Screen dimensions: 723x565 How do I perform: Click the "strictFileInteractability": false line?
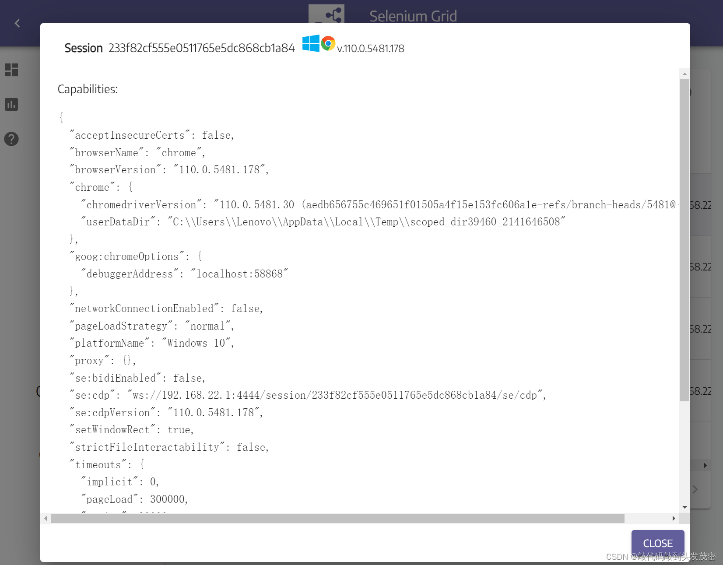tap(169, 447)
